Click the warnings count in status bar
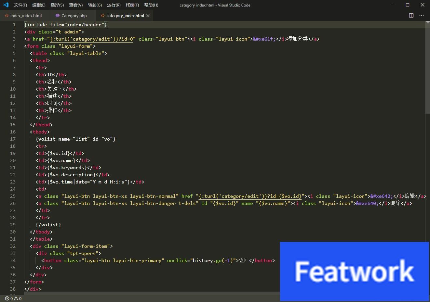This screenshot has width=430, height=302. pyautogui.click(x=18, y=298)
